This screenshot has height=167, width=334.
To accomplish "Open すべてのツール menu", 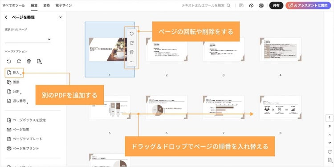I will click(x=14, y=5).
